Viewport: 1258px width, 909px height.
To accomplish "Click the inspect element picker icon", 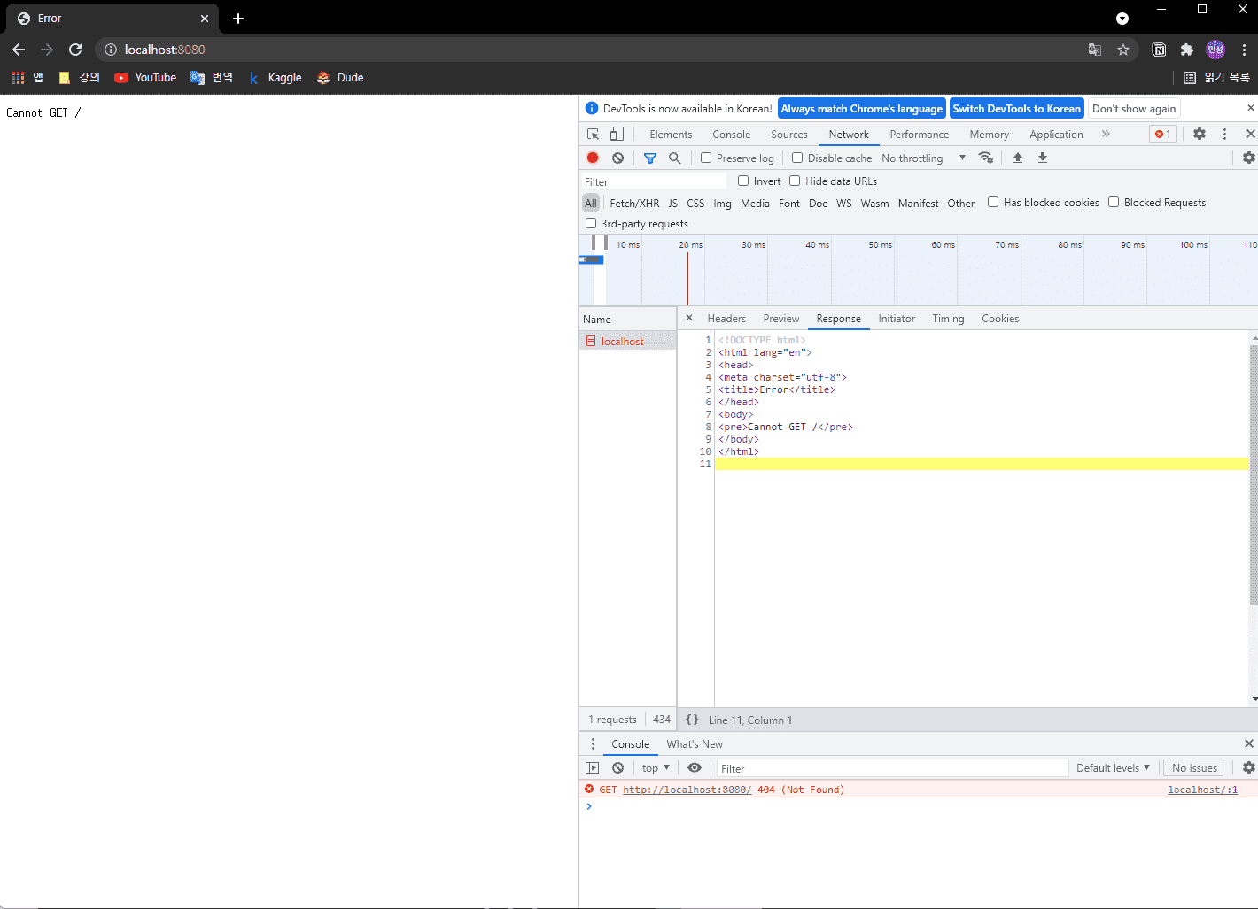I will coord(593,135).
